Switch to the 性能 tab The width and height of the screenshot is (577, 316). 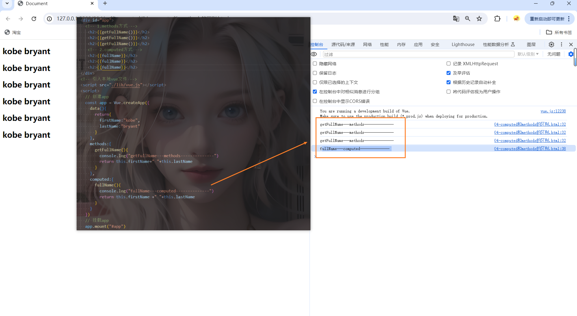(384, 44)
